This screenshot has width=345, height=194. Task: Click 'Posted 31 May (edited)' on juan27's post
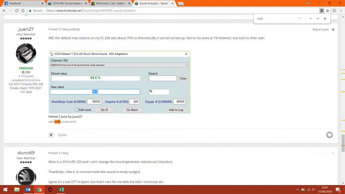tap(64, 29)
